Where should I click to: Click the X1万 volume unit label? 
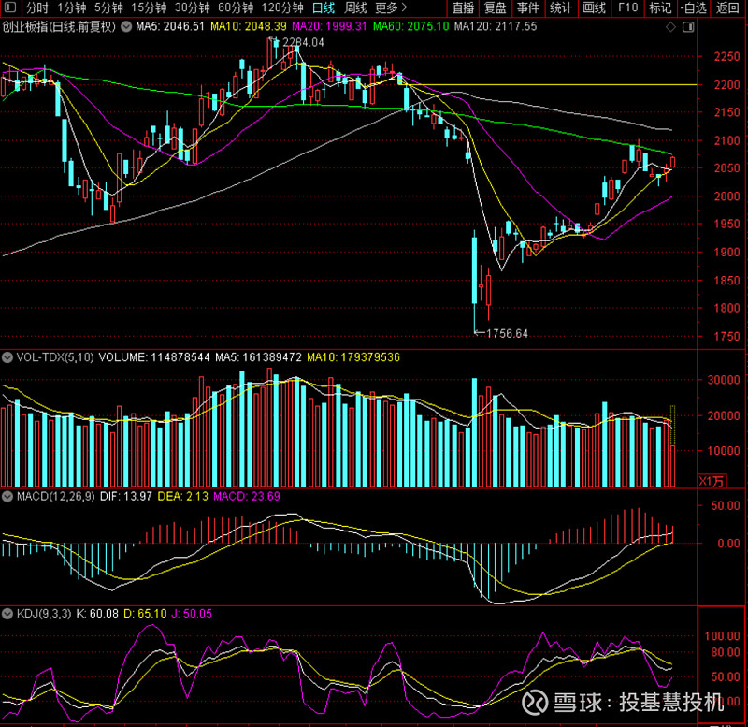click(712, 481)
